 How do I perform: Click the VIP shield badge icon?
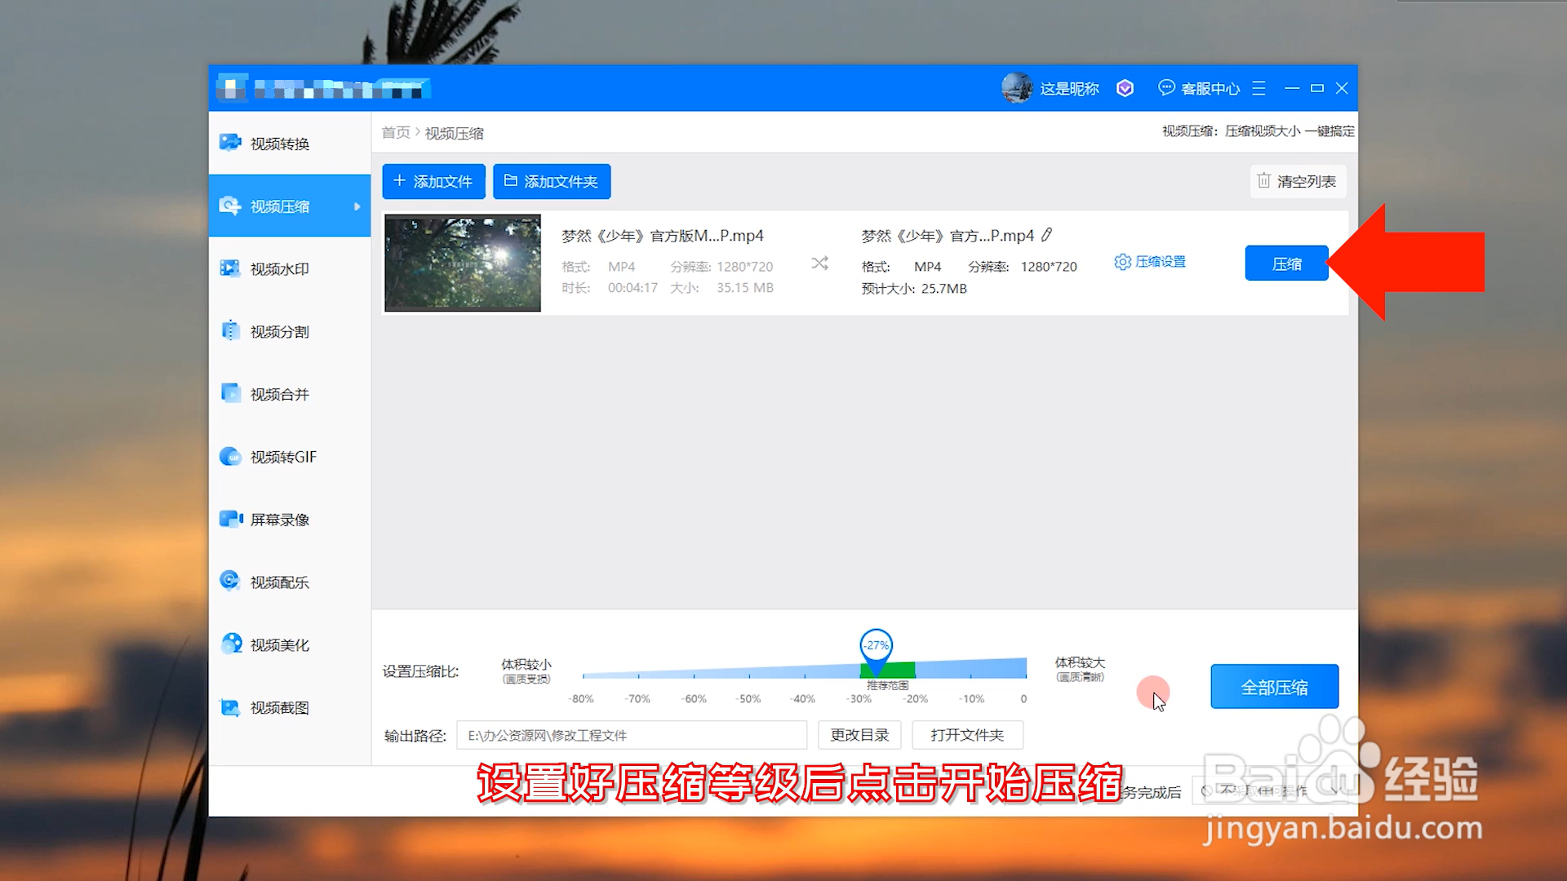point(1125,88)
